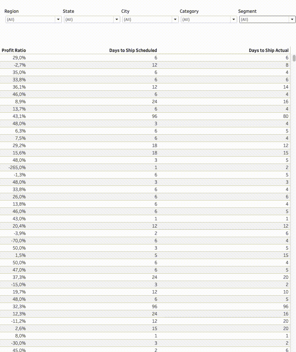Viewport: 296px width, 352px height.
Task: Select the 43,1% profit ratio cell
Action: 19,116
